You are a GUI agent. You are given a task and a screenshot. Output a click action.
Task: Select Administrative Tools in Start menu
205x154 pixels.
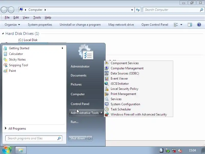click(x=86, y=113)
